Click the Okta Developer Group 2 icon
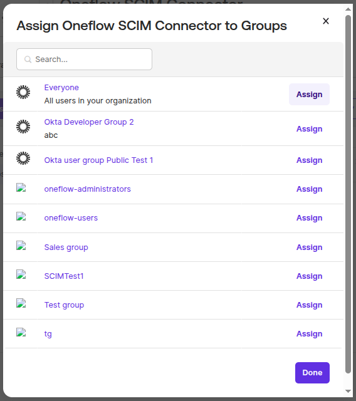 click(x=23, y=127)
